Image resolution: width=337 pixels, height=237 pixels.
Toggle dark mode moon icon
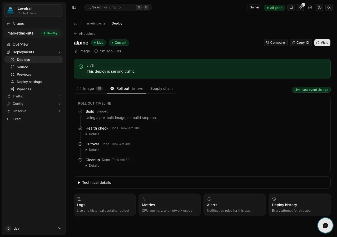(x=329, y=7)
